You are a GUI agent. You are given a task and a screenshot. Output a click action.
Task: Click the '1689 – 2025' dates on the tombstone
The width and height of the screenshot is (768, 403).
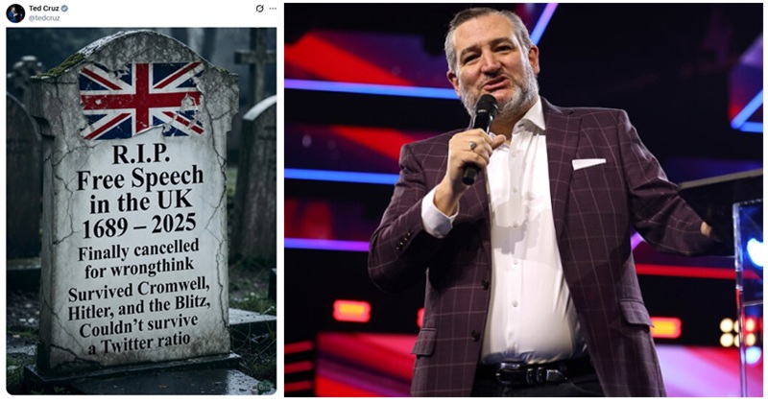pos(139,225)
